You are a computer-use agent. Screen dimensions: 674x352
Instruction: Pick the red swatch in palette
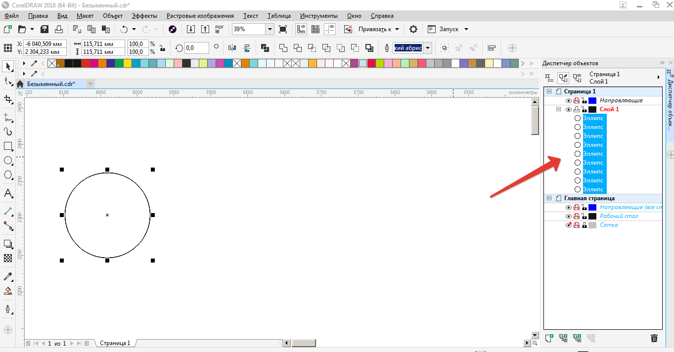[x=85, y=63]
